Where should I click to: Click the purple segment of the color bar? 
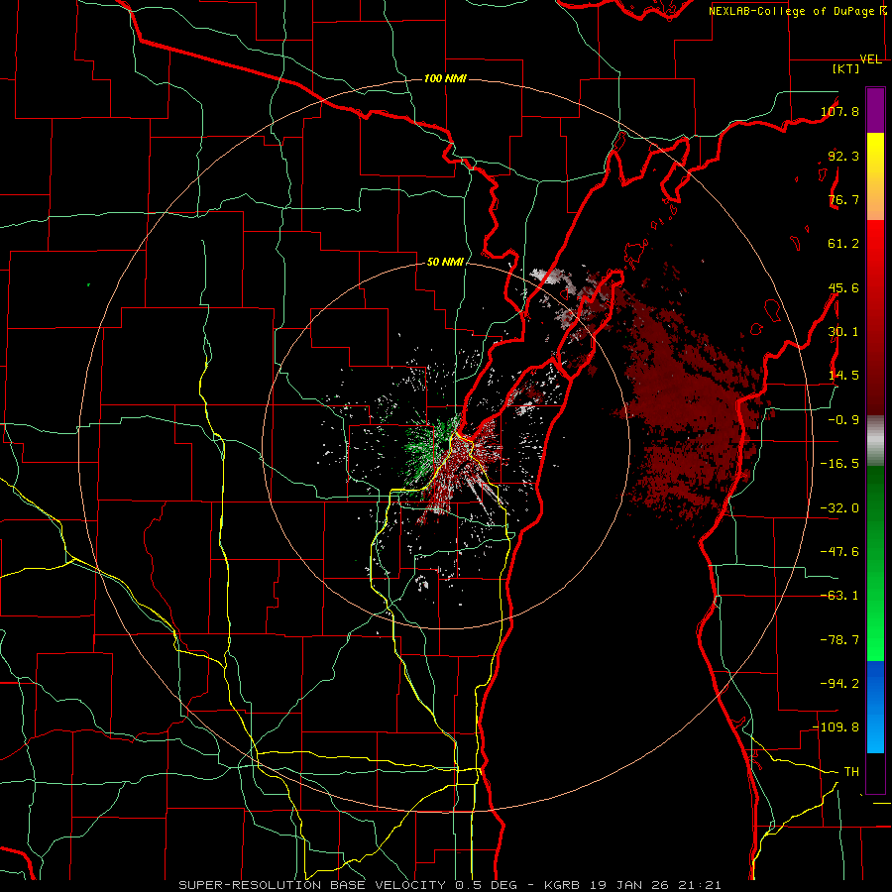pos(875,110)
